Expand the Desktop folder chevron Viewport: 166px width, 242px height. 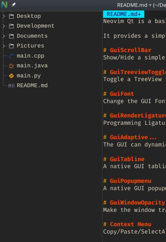click(x=4, y=16)
